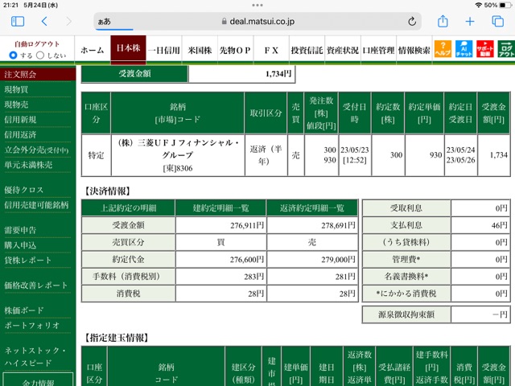The image size is (515, 386).
Task: Open the 現物買 sidebar link
Action: point(16,89)
